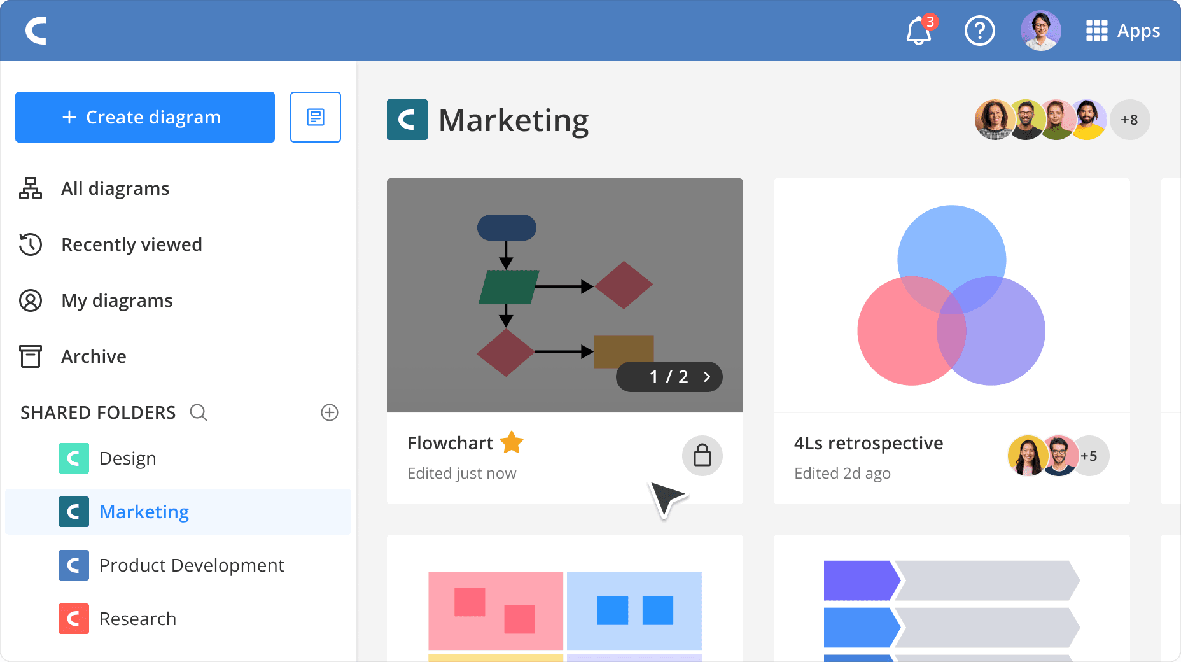Open the Apps grid menu
The image size is (1181, 662).
coord(1096,31)
